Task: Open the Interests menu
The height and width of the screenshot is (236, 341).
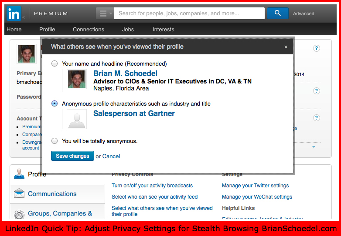Action: point(164,30)
